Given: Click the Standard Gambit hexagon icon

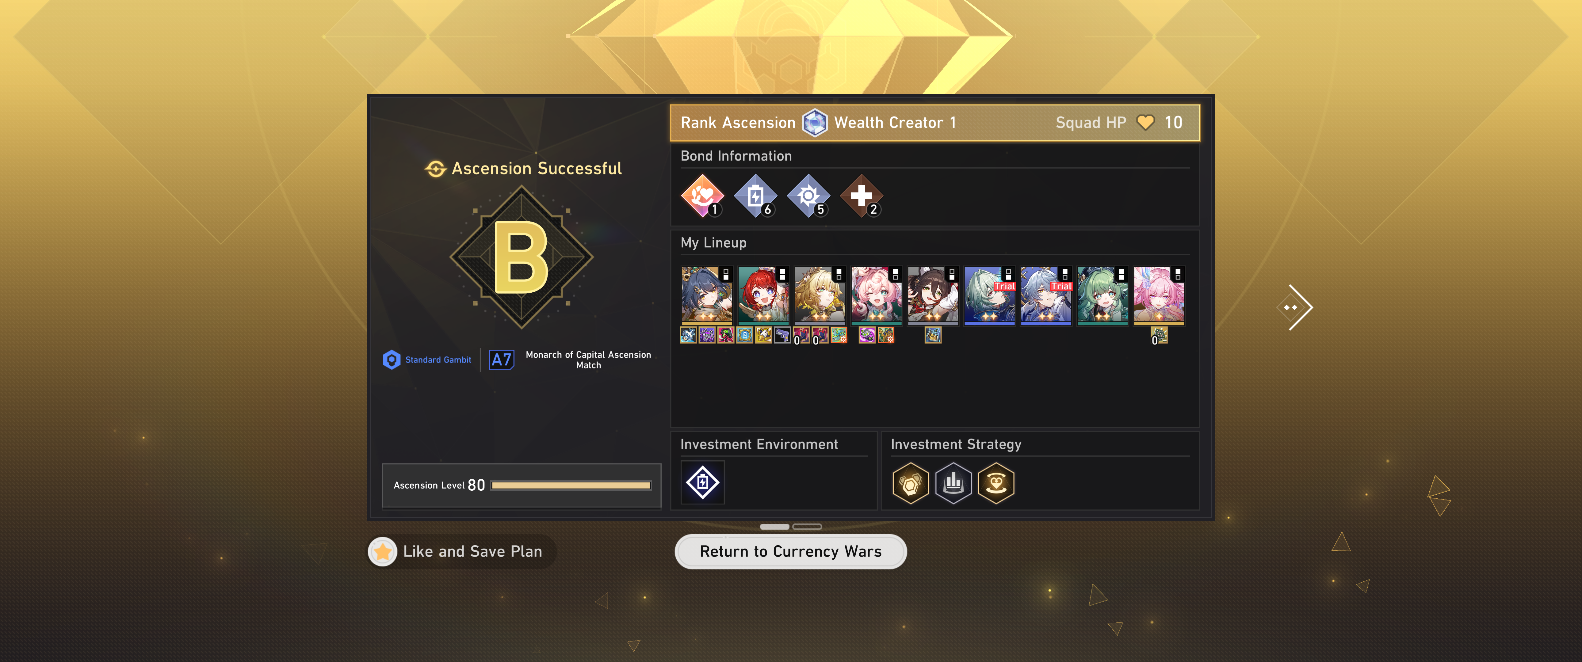Looking at the screenshot, I should point(392,360).
